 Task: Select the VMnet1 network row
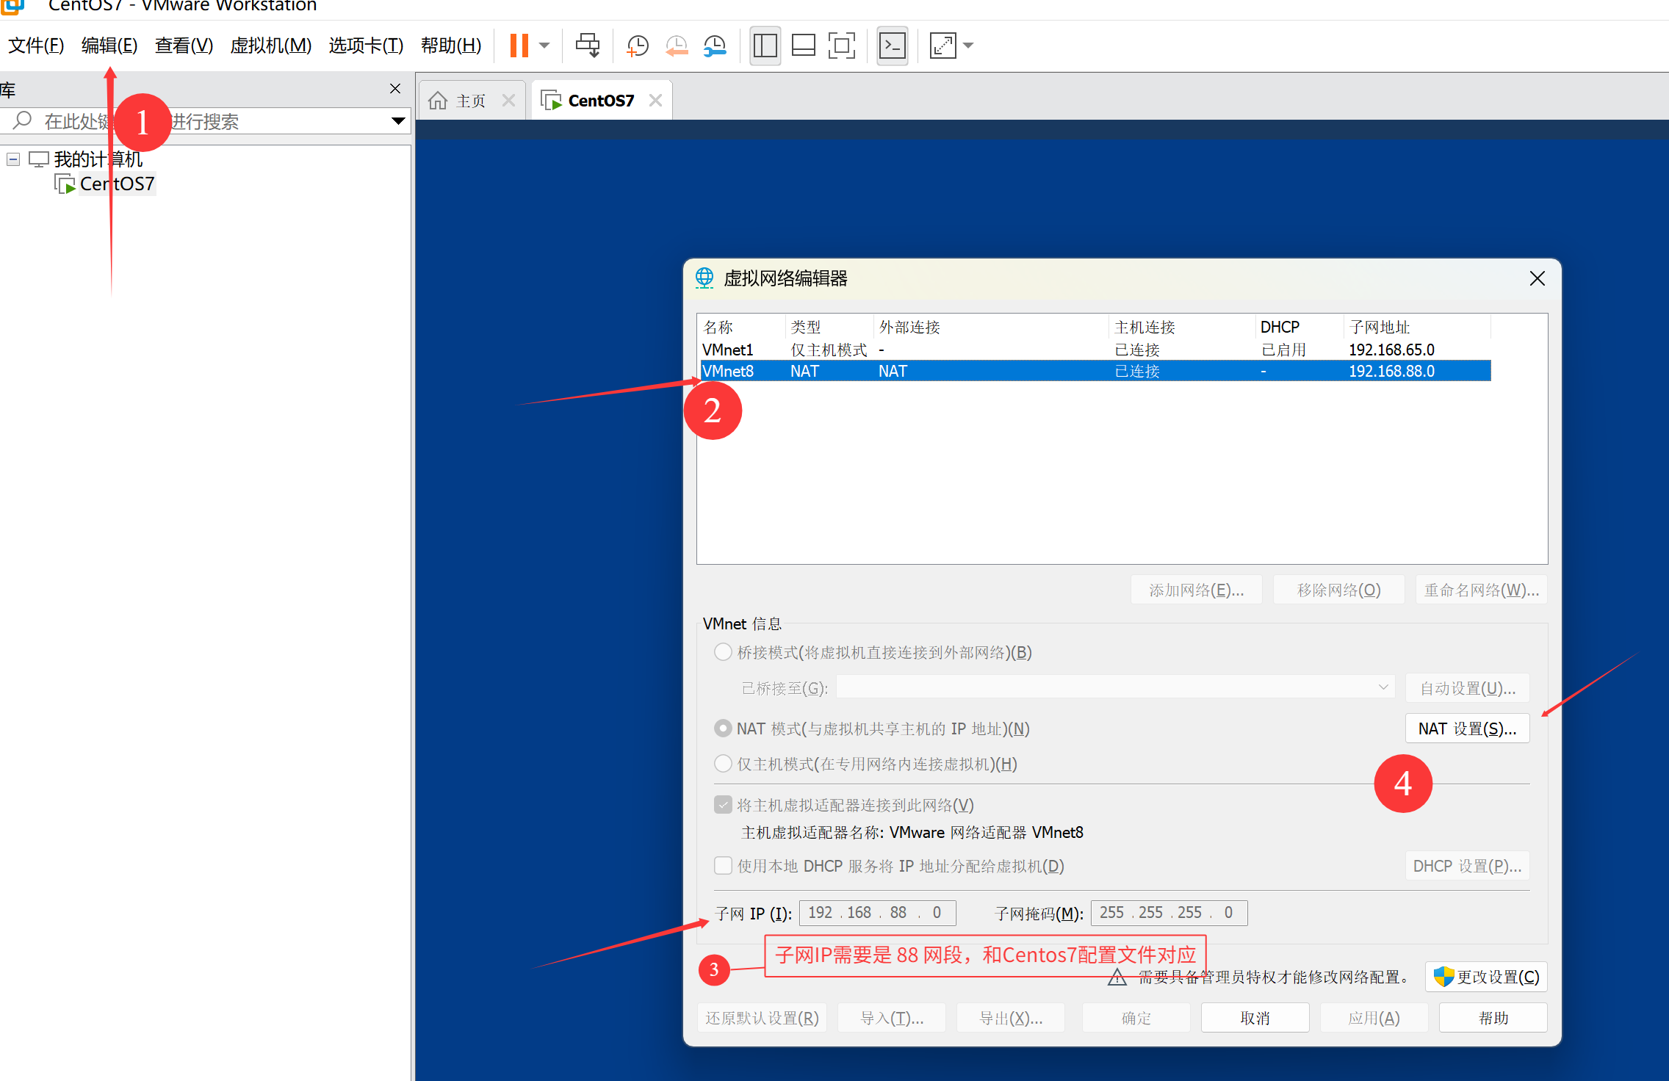1095,350
